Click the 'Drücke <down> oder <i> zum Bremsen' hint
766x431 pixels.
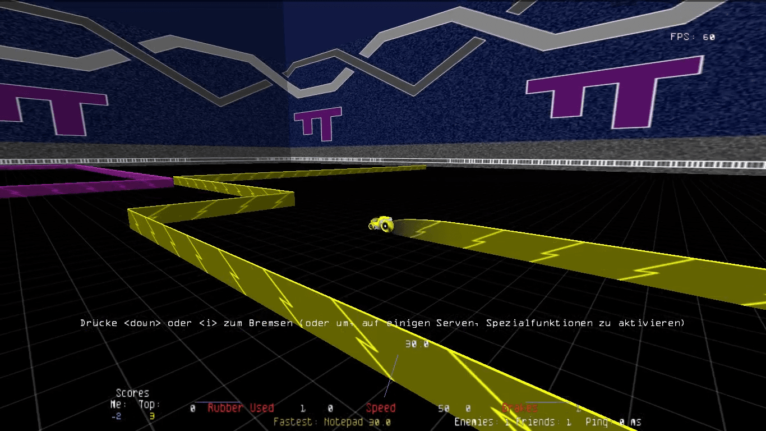point(188,323)
